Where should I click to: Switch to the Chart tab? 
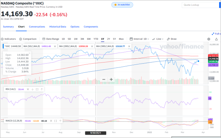(21, 27)
